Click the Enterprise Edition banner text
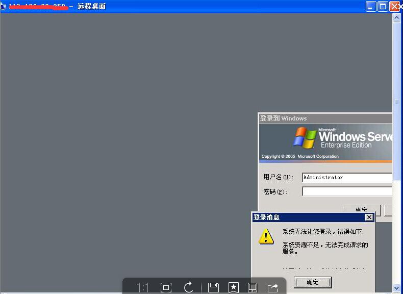The width and height of the screenshot is (403, 294). coord(346,145)
